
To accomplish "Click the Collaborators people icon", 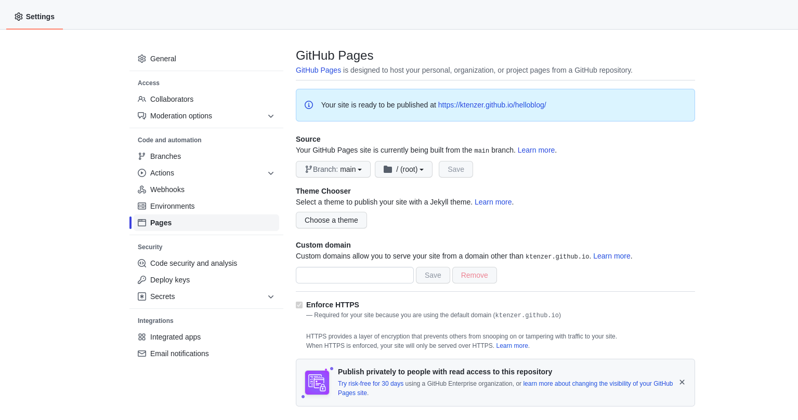I will tap(142, 99).
